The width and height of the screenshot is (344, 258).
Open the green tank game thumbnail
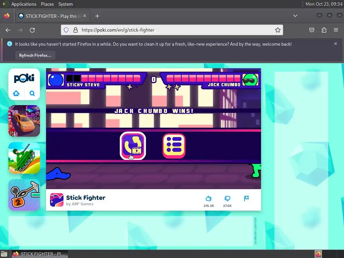coord(24,158)
